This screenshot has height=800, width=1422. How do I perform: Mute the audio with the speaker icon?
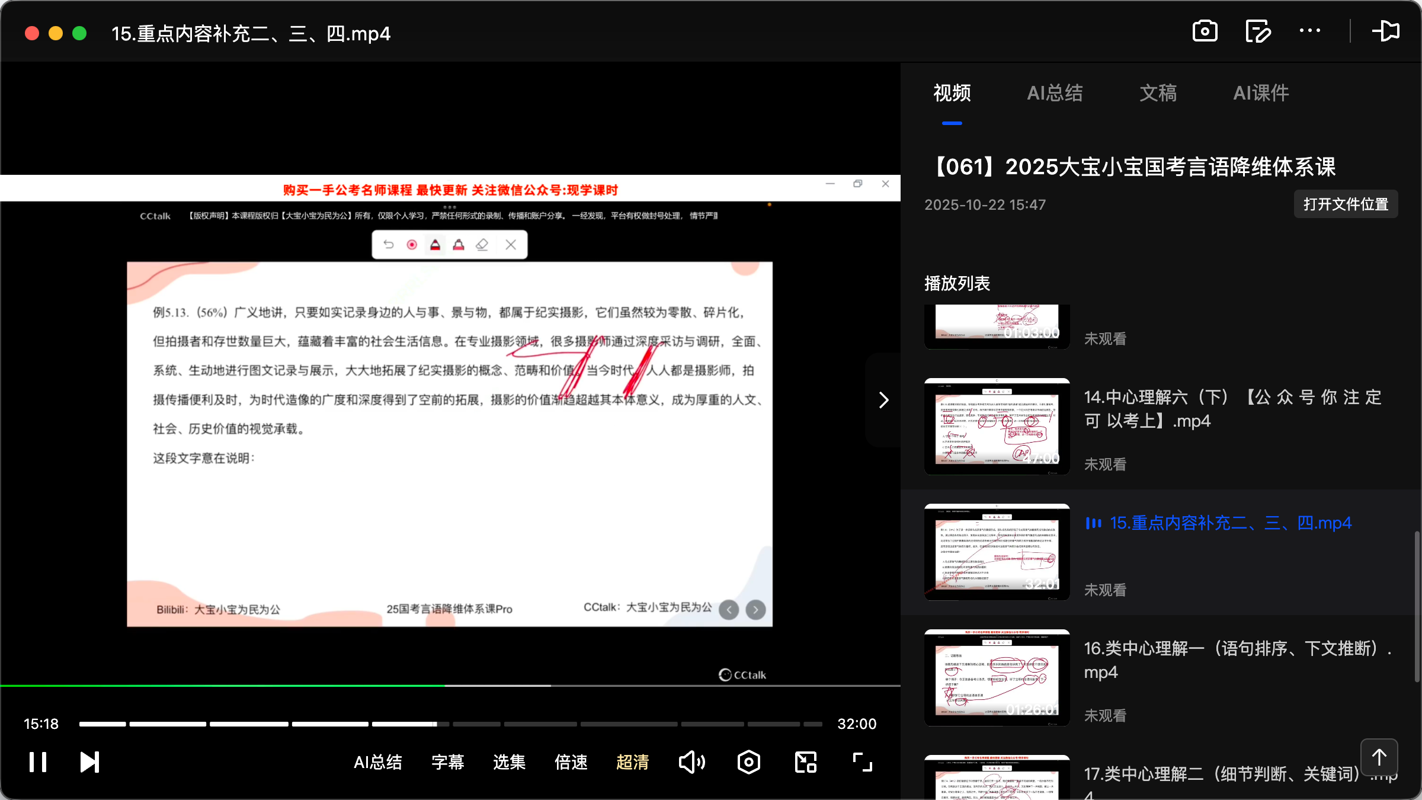[691, 762]
